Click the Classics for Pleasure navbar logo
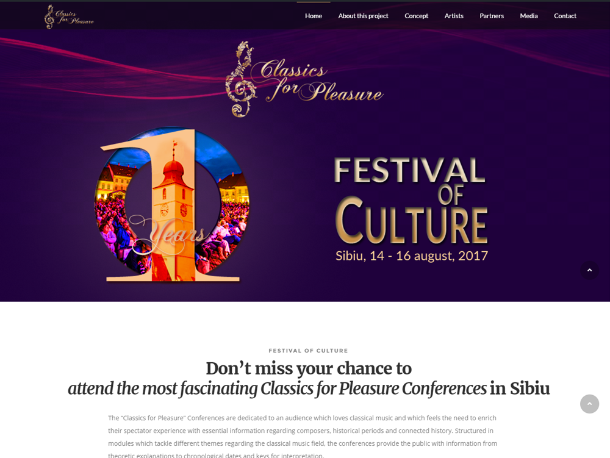The height and width of the screenshot is (458, 610). point(70,16)
